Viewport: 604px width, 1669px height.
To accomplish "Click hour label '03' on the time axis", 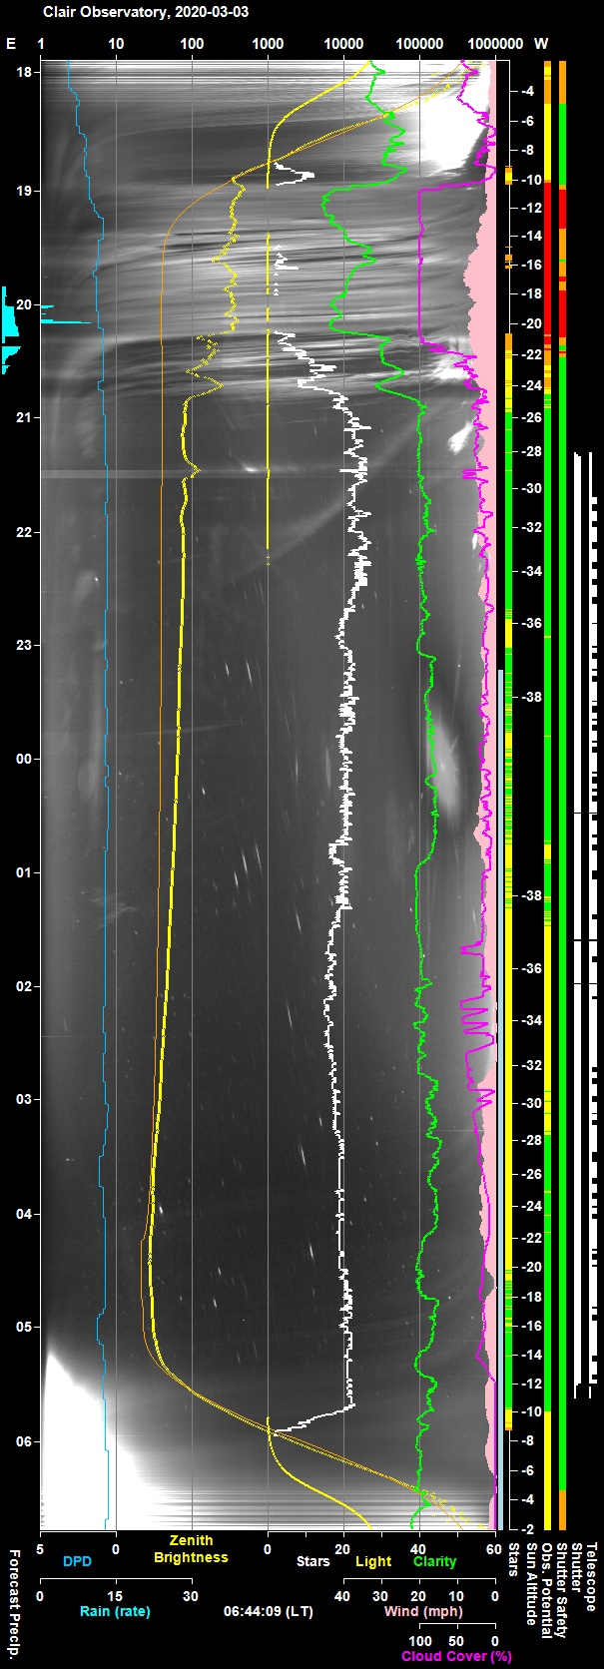I will pos(23,1100).
